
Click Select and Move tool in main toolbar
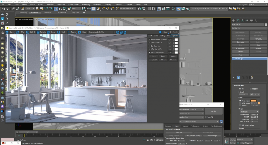click(56, 9)
